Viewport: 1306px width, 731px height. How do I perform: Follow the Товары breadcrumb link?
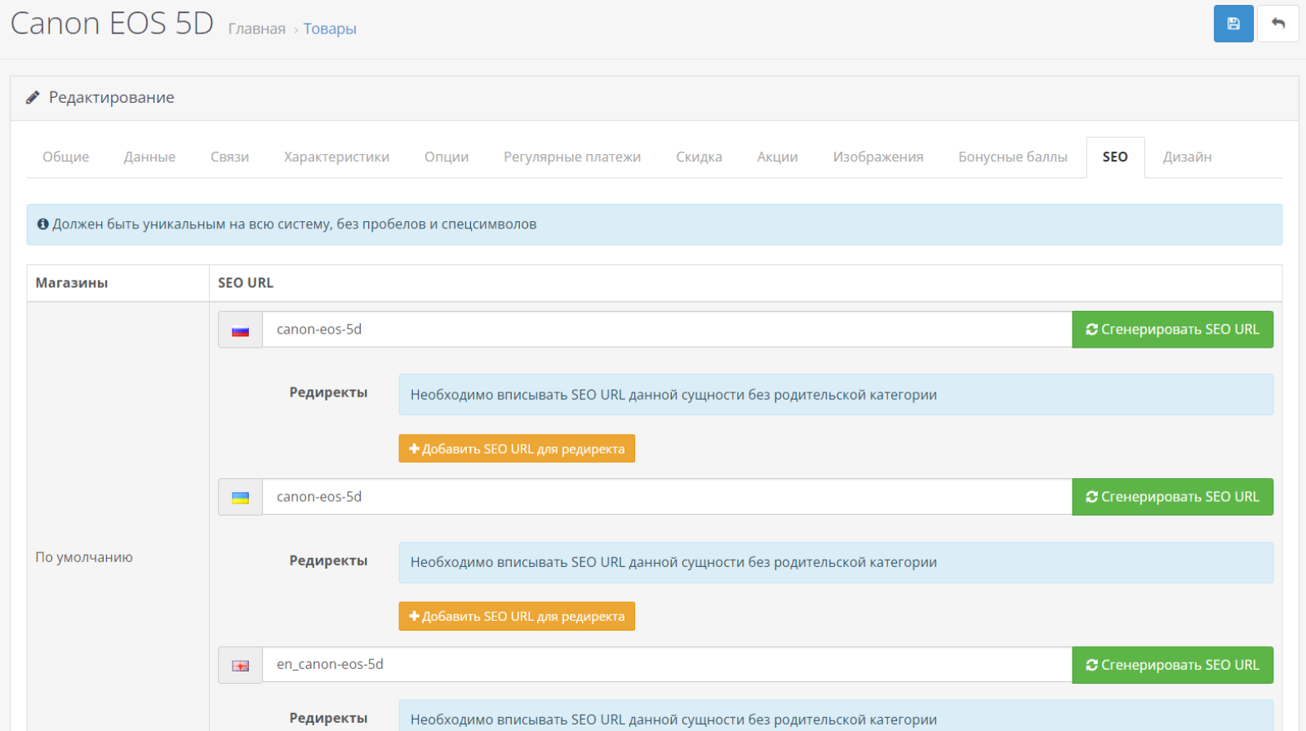330,29
